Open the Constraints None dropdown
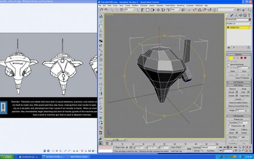This screenshot has height=159, width=254. [243, 123]
